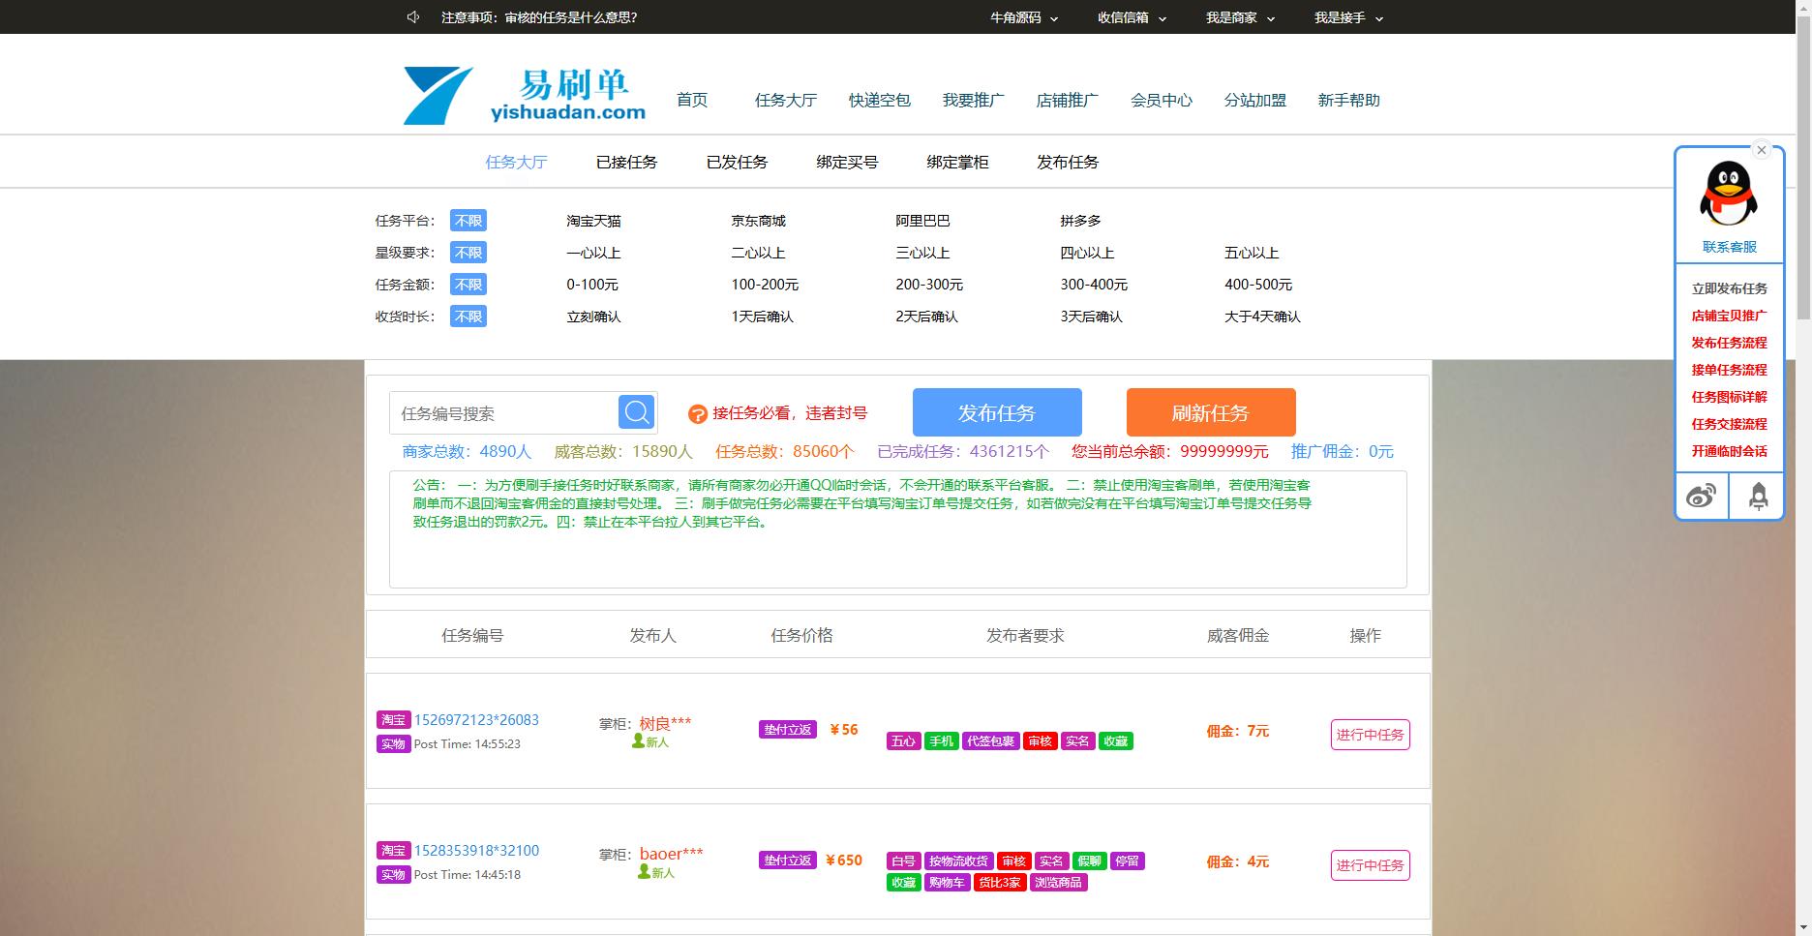1812x936 pixels.
Task: Click the rocket back-to-top icon
Action: click(1758, 497)
